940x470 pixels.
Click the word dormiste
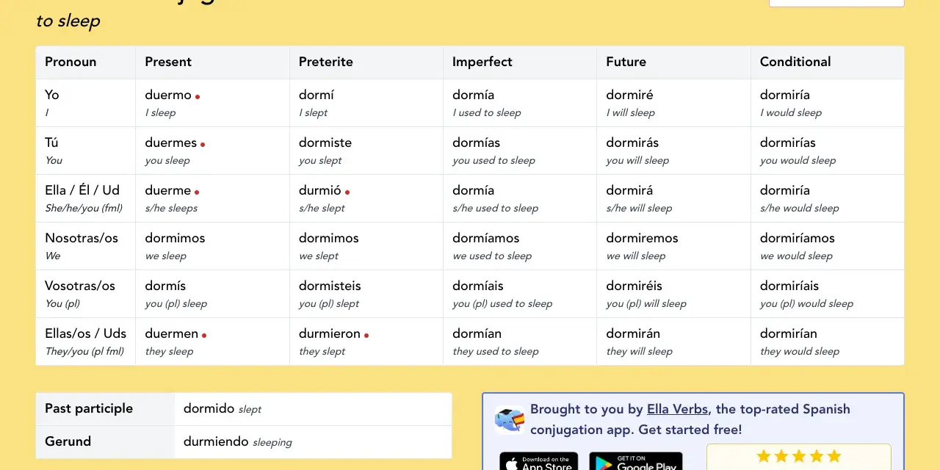pos(325,142)
